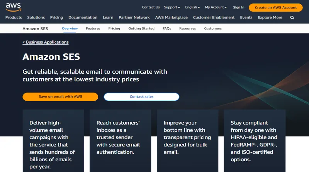Select the FAQs tab
The width and height of the screenshot is (309, 172).
(x=167, y=29)
